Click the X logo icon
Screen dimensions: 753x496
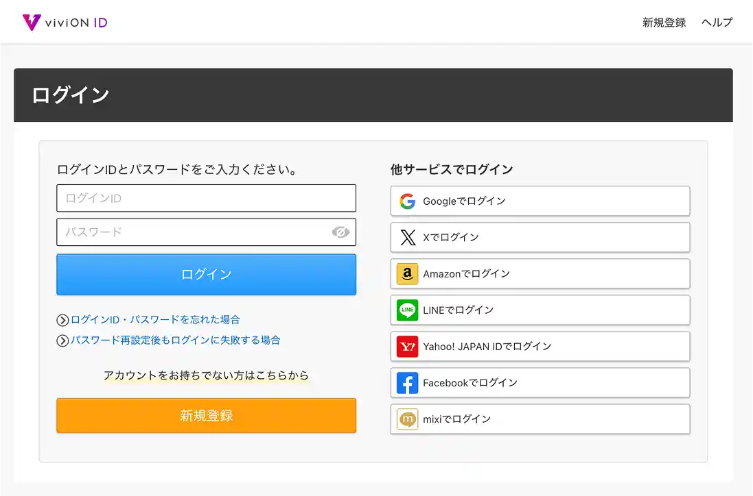pos(408,237)
